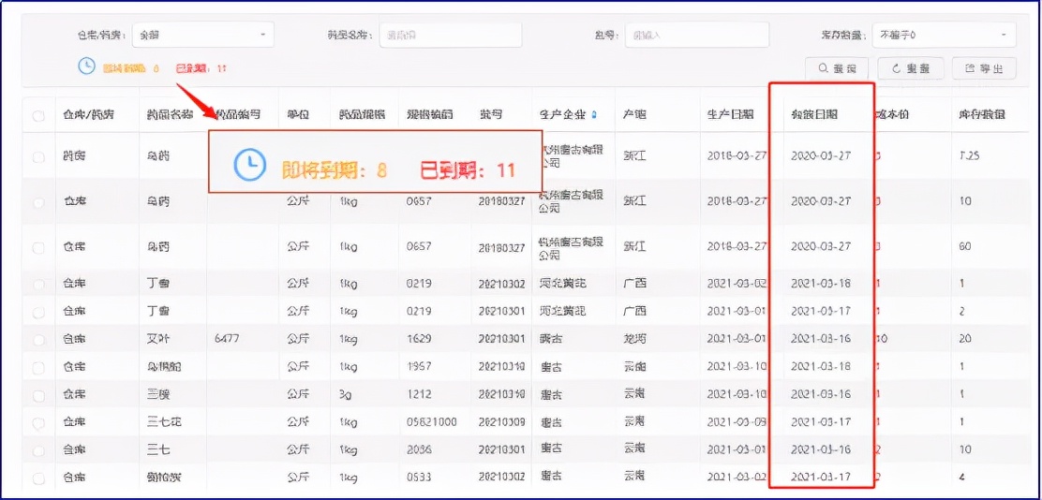Click the 查询 search button
The image size is (1042, 500).
(x=837, y=68)
